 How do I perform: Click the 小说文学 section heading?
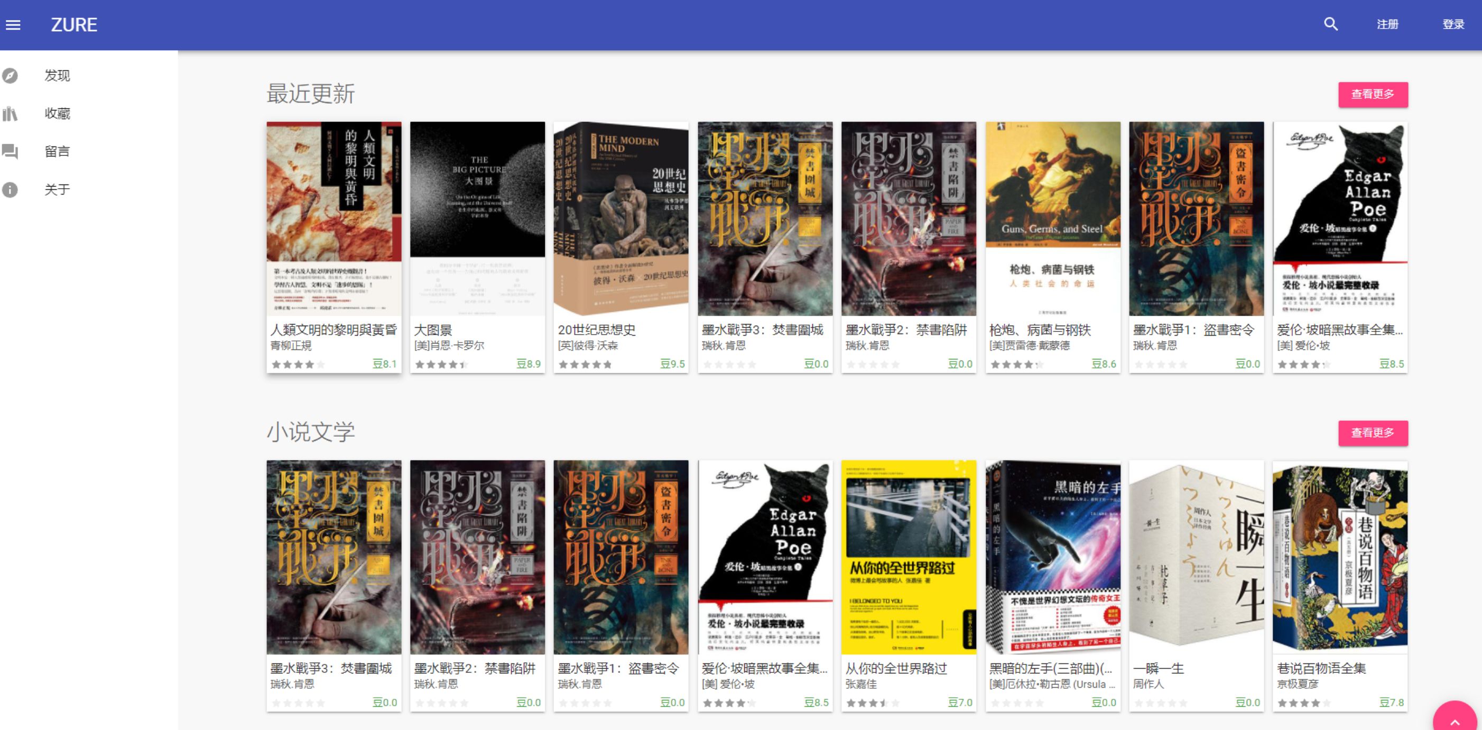[x=311, y=432]
